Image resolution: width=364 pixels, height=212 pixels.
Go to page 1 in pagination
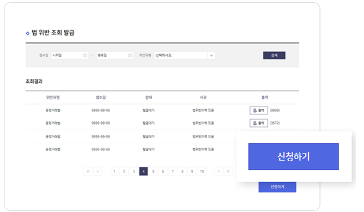(x=115, y=171)
